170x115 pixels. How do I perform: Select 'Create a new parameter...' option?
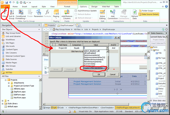[95, 68]
